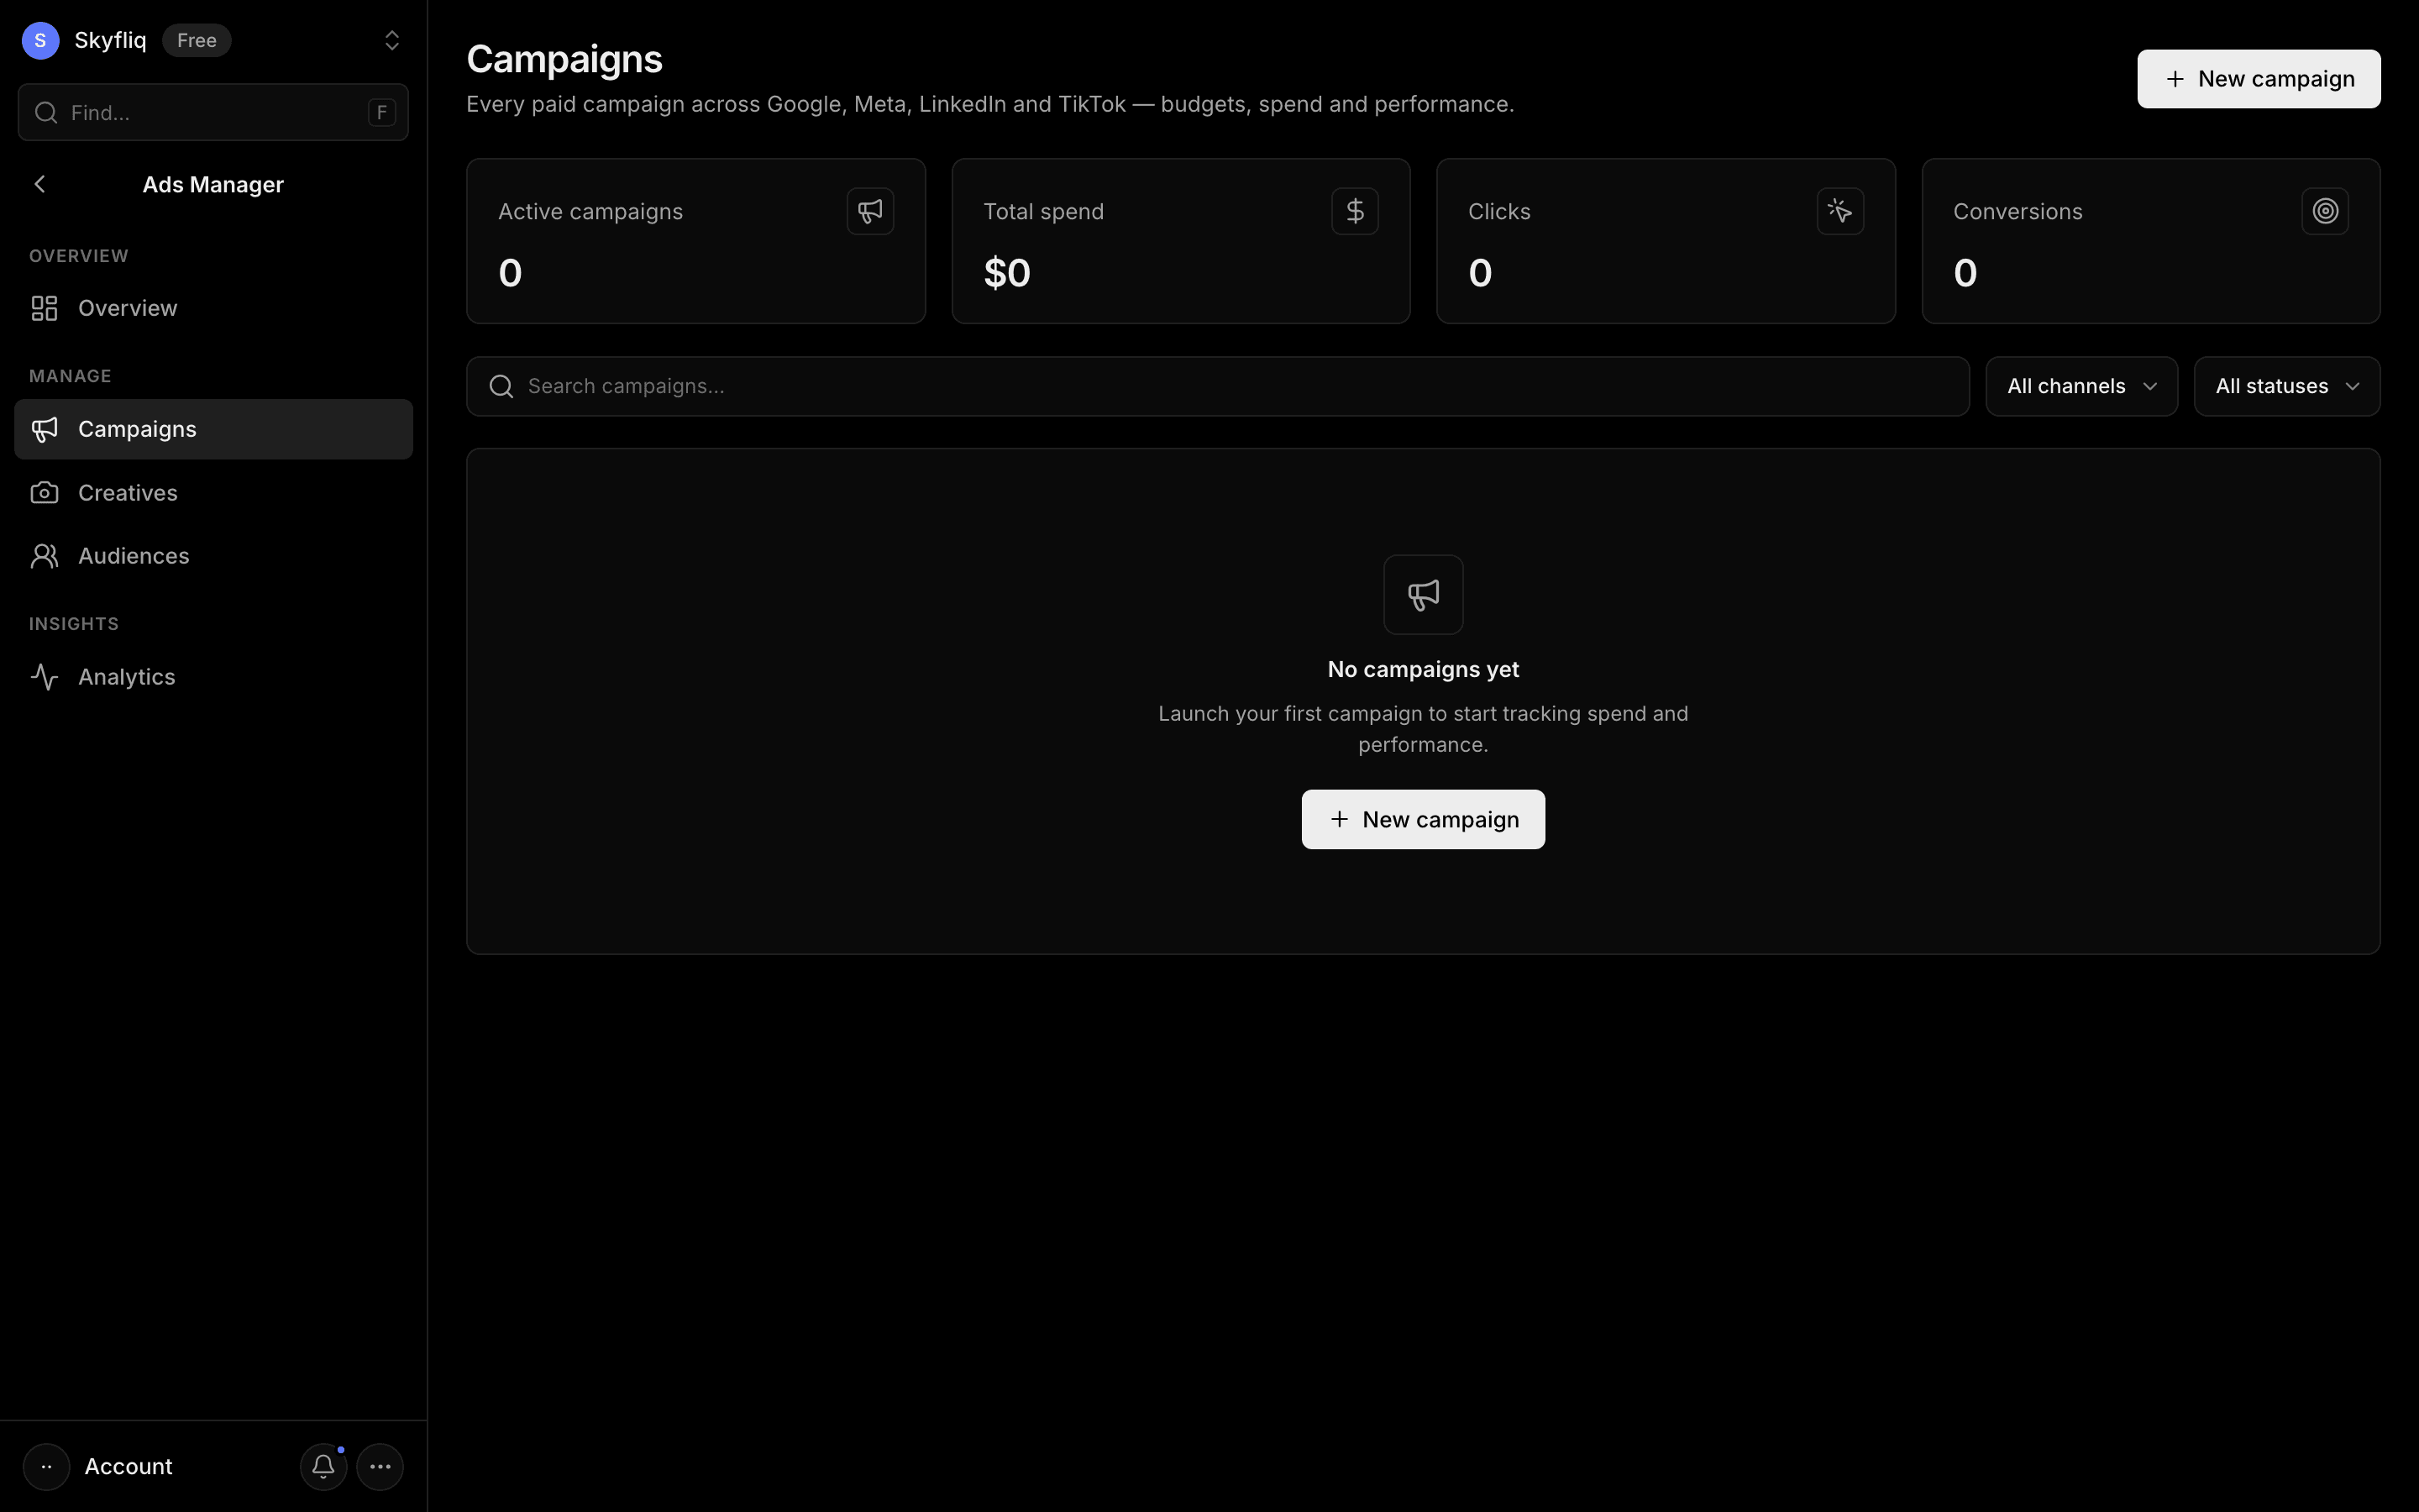Click the magnifier icon in Search campaigns

(501, 386)
